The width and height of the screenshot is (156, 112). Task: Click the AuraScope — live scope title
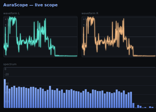30,5
